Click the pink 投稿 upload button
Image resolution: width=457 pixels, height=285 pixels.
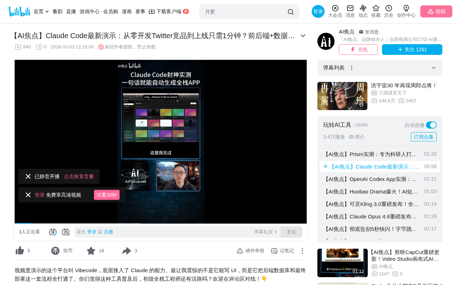coord(436,11)
